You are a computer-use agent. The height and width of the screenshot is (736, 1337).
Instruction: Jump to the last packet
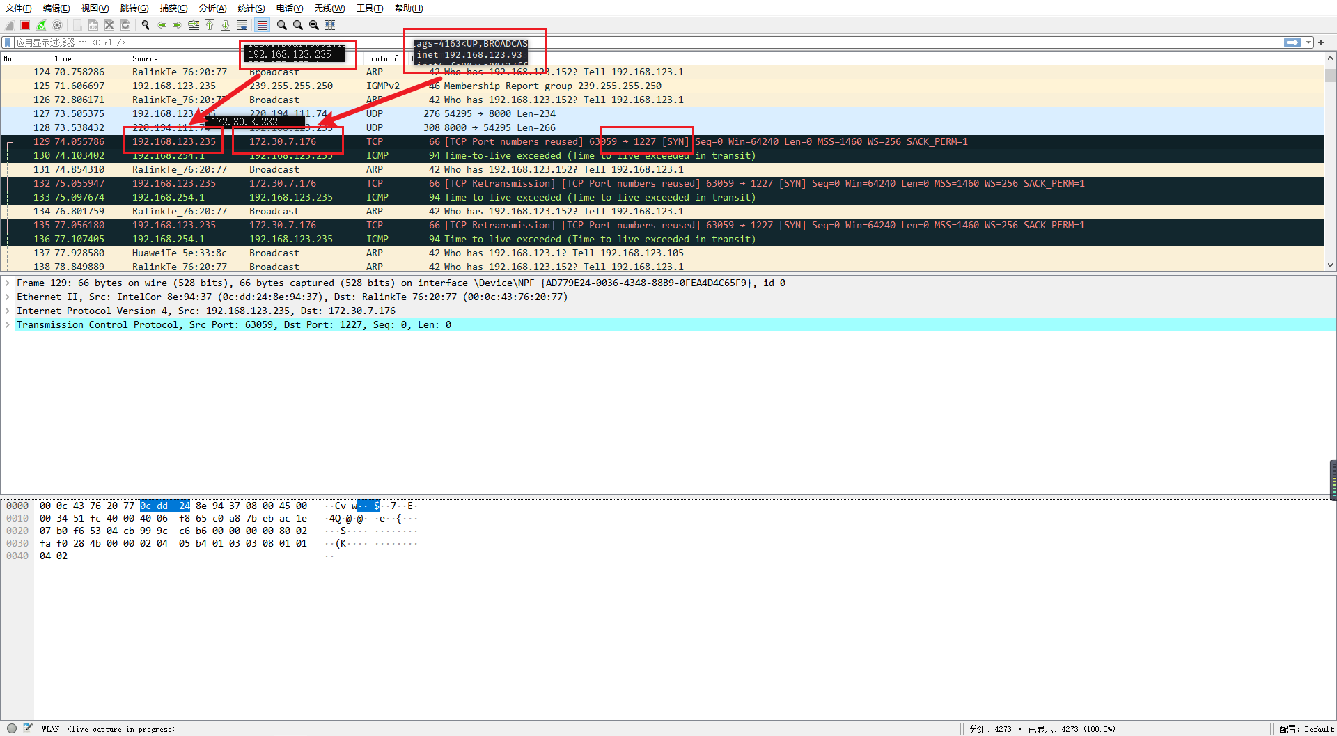click(226, 25)
